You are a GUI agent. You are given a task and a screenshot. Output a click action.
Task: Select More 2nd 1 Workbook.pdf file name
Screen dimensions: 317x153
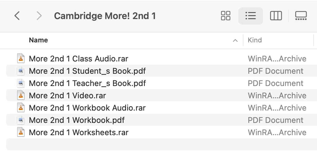pyautogui.click(x=77, y=120)
